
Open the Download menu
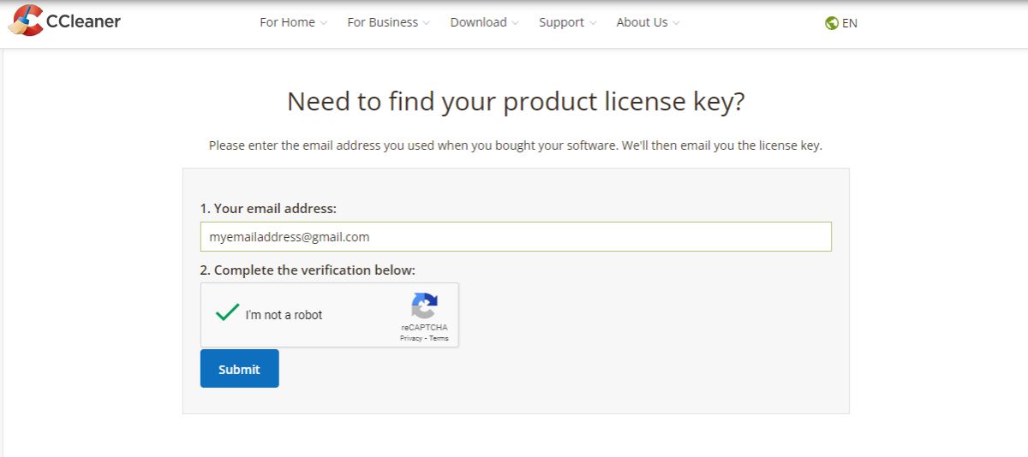pos(485,22)
